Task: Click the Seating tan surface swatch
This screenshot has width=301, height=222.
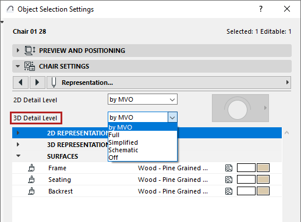Action: click(263, 180)
